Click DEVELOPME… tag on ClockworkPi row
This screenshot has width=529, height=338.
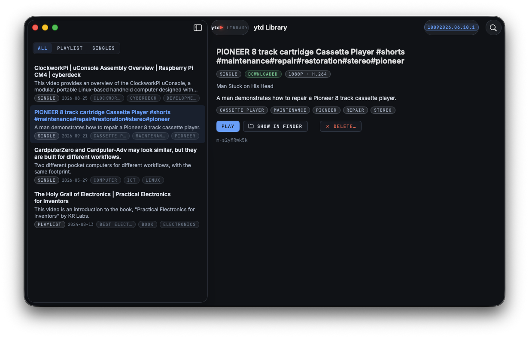point(181,98)
